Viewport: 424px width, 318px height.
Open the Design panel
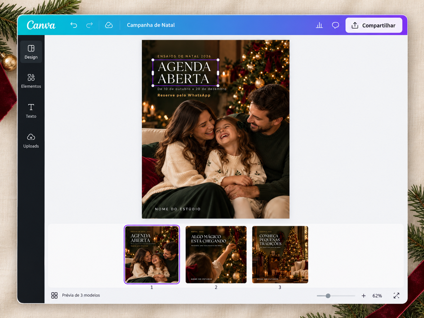[31, 52]
